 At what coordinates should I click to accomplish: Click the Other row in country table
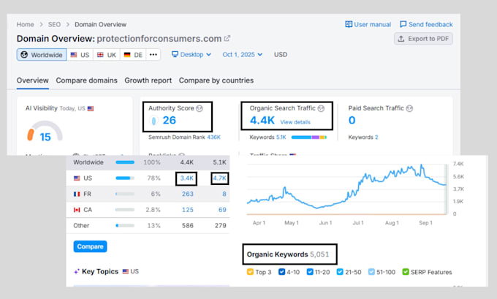(x=148, y=226)
